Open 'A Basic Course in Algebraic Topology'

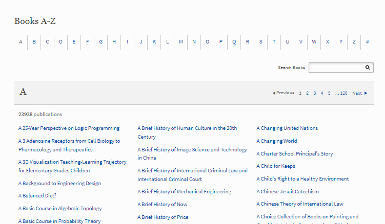pos(60,209)
